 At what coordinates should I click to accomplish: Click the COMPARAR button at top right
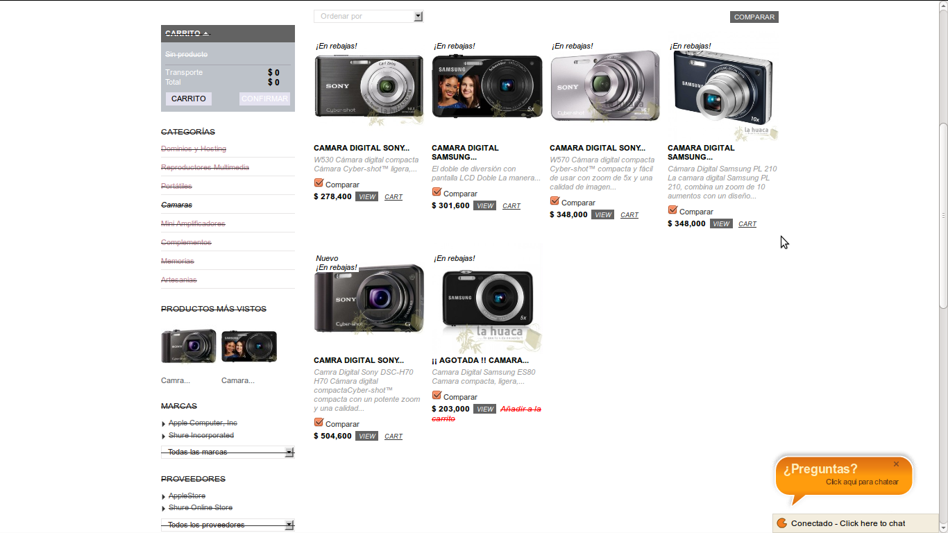click(x=754, y=17)
